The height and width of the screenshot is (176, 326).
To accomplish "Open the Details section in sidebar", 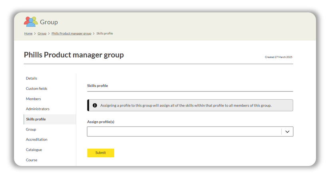I will coord(32,78).
